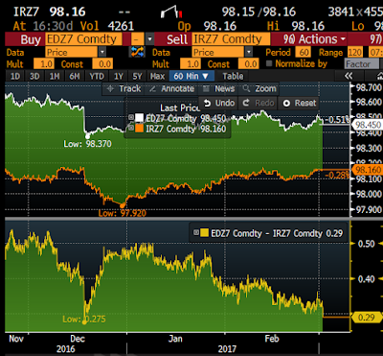The height and width of the screenshot is (356, 383).
Task: Switch to the YTD range tab
Action: (x=97, y=76)
